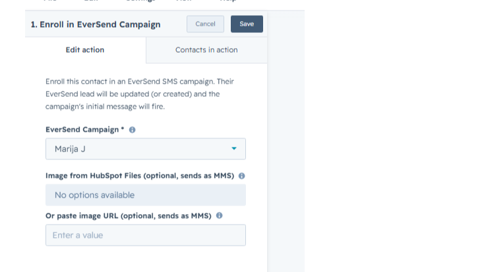Viewport: 484px width, 272px height.
Task: Click the 'Or paste image URL' label text
Action: pyautogui.click(x=129, y=216)
